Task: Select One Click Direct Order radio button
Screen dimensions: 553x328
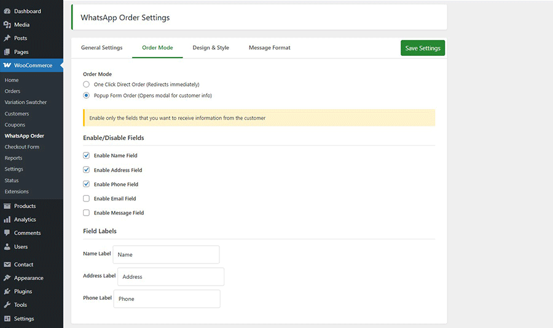Action: 86,84
